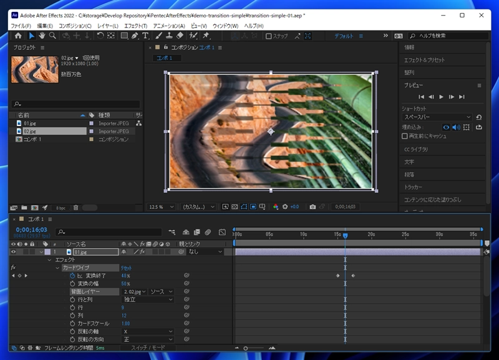Select the Clone Stamp tool

point(169,36)
